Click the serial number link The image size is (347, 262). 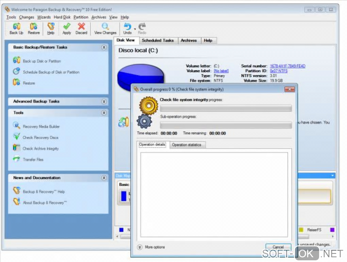(288, 66)
